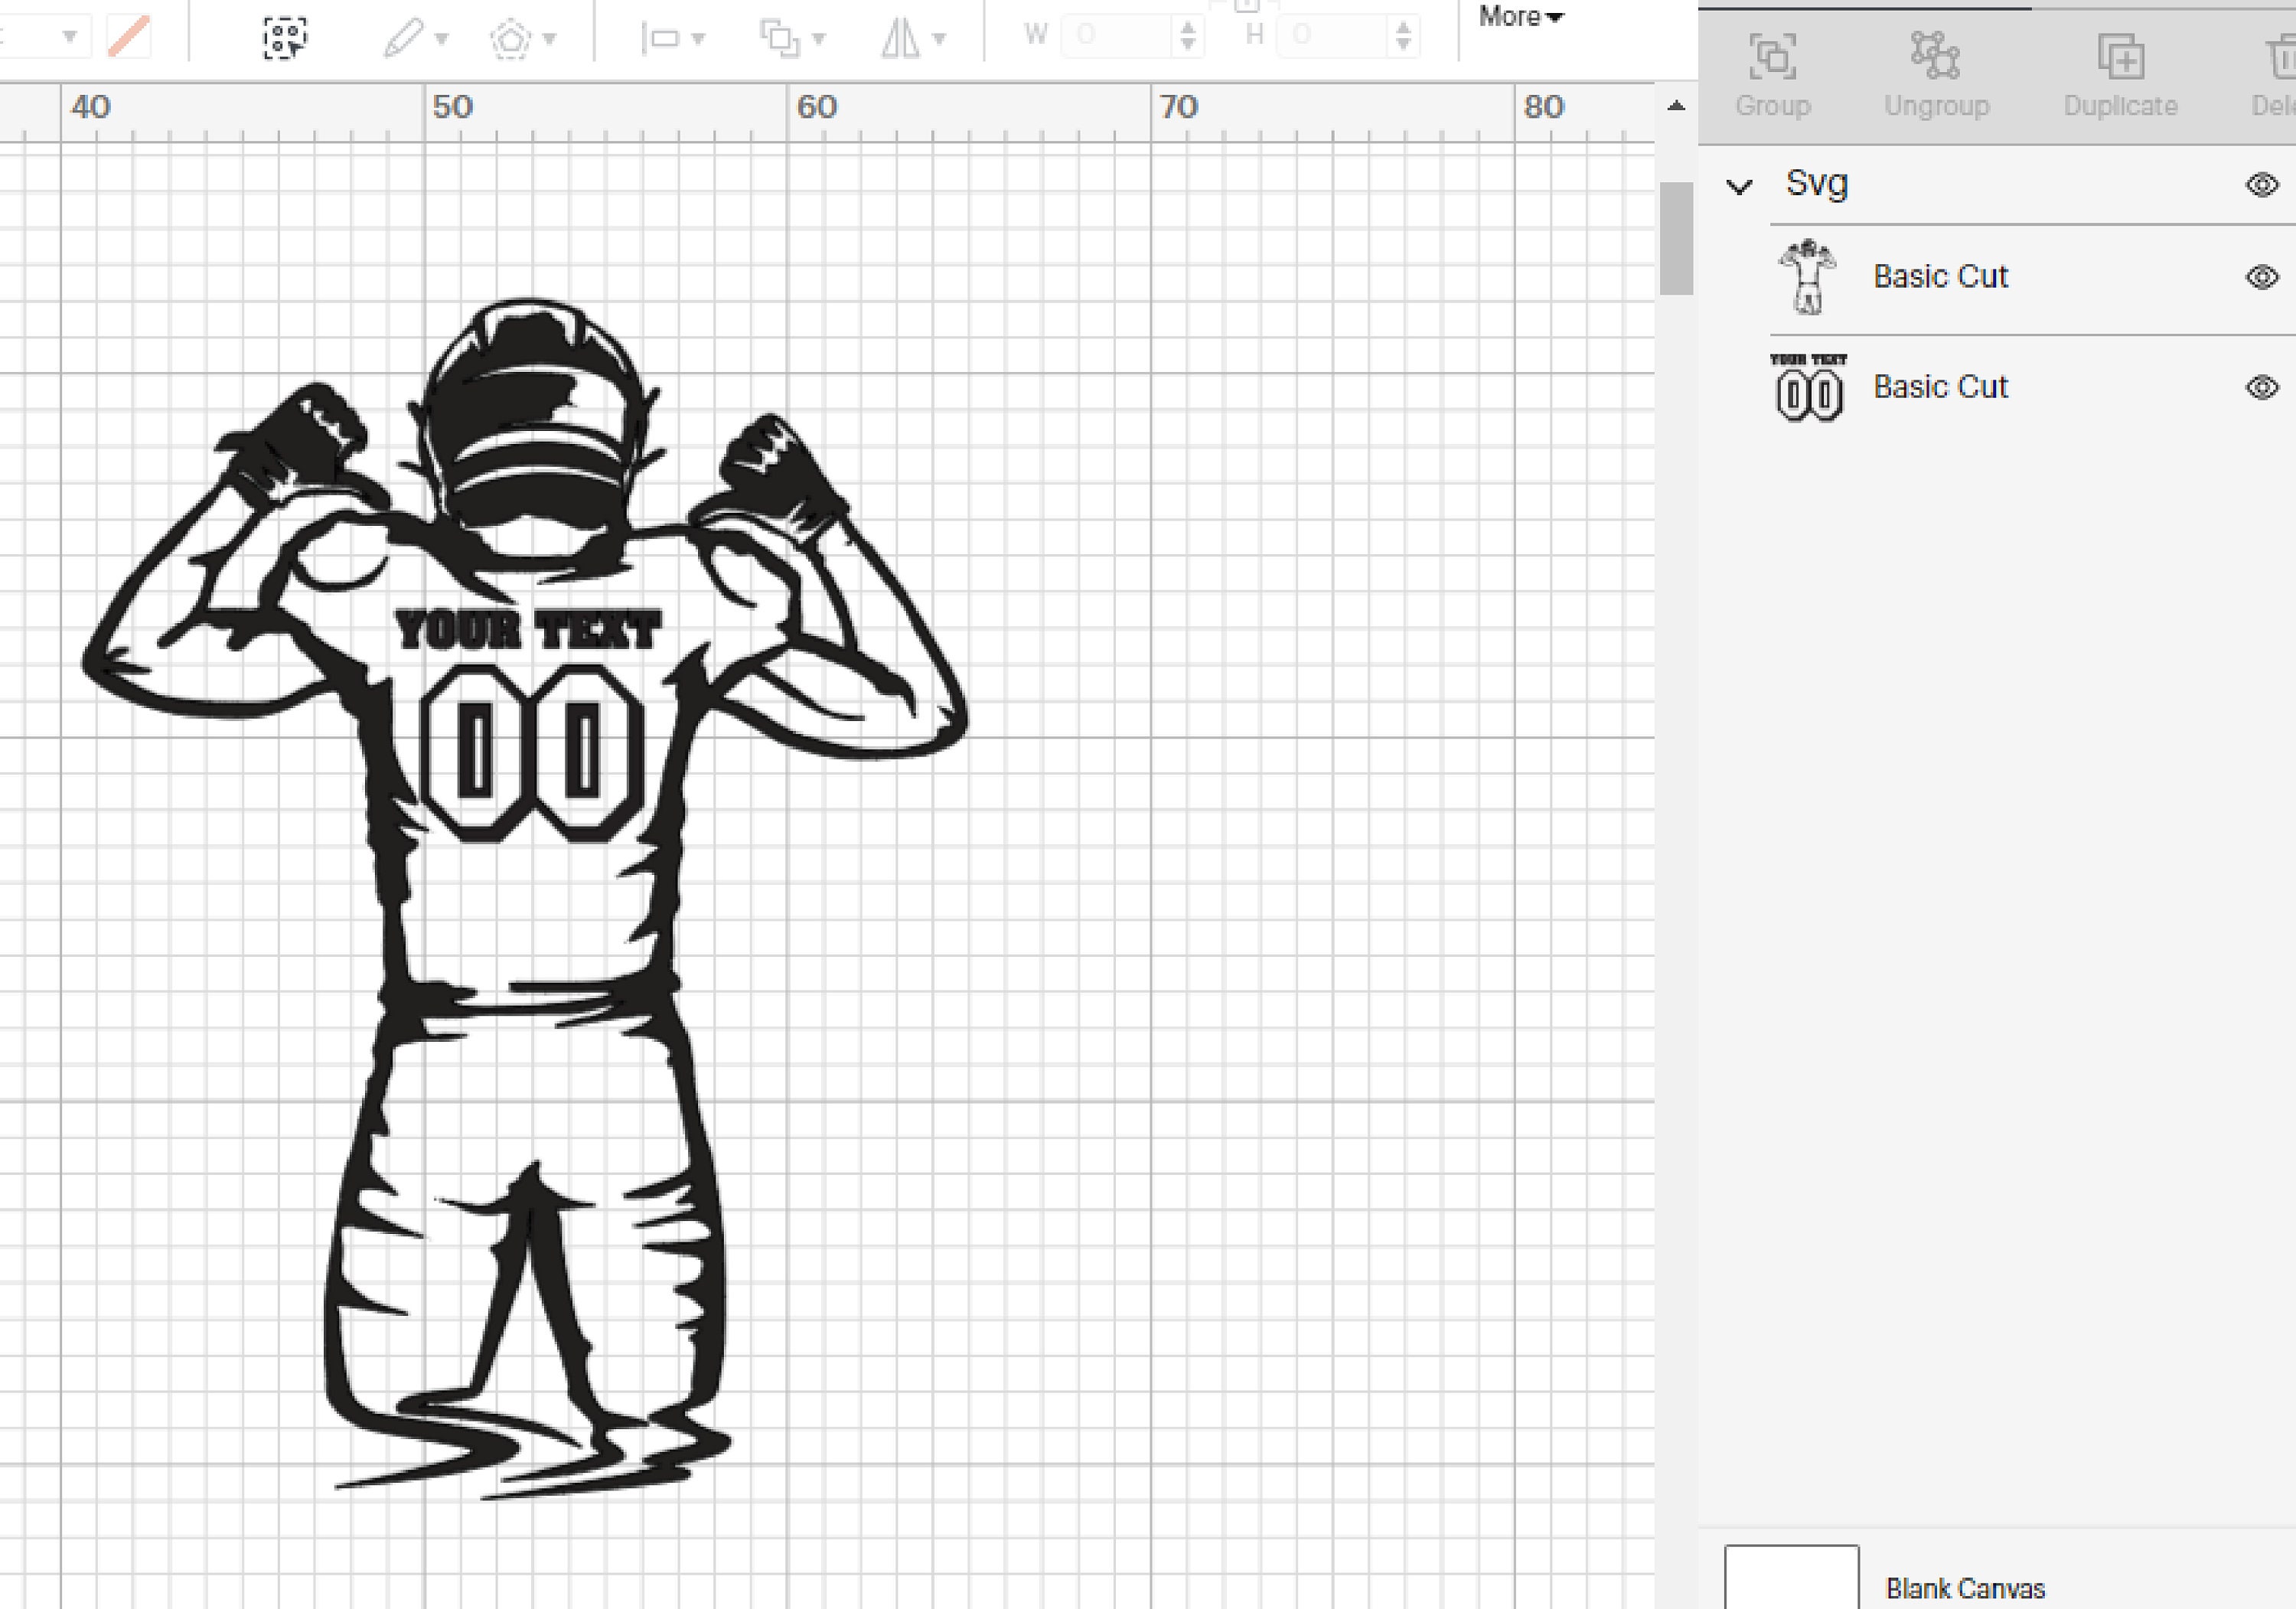Screen dimensions: 2296x1609
Task: Hide the YOUR TEXT 00 Basic Cut layer
Action: 2260,387
